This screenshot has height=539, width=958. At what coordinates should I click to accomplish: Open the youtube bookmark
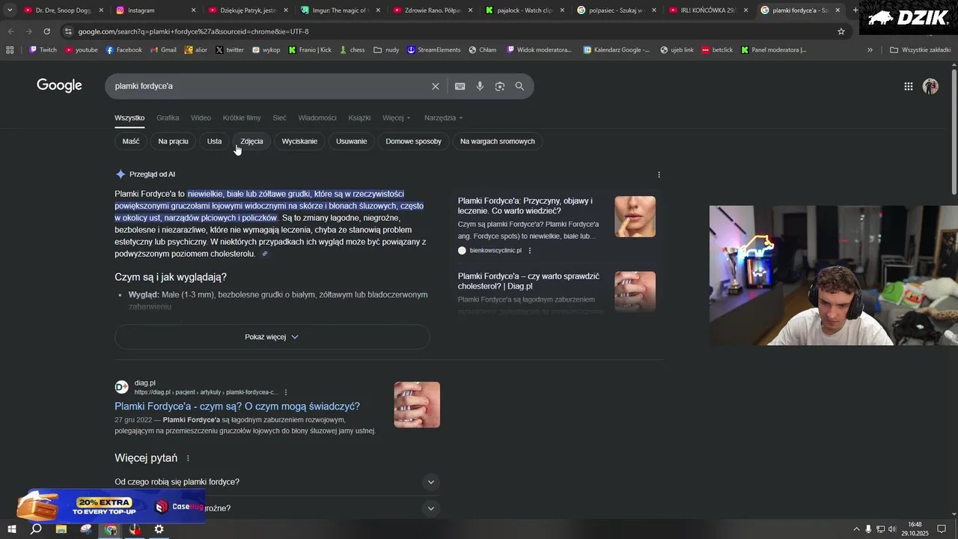tap(82, 50)
